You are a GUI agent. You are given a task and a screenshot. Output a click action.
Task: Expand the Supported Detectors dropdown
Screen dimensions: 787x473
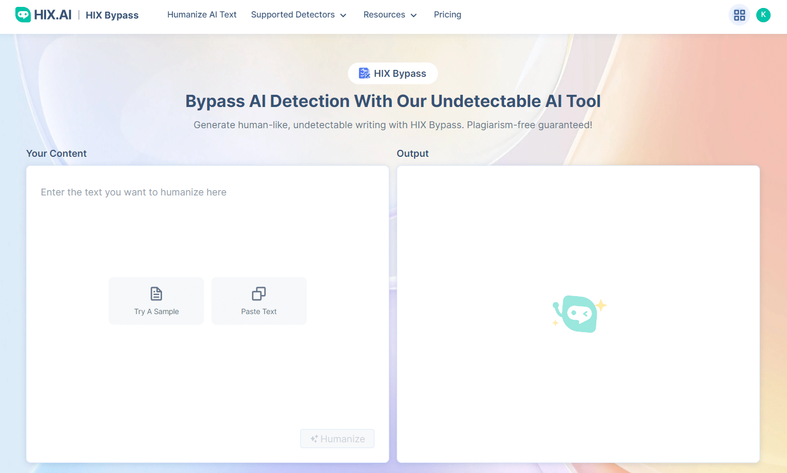pos(299,15)
